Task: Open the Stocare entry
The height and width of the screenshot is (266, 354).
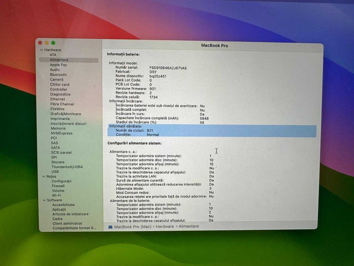Action: 58,162
